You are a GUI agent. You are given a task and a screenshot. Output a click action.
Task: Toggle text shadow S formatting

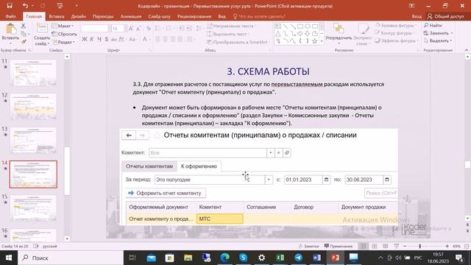pyautogui.click(x=106, y=39)
